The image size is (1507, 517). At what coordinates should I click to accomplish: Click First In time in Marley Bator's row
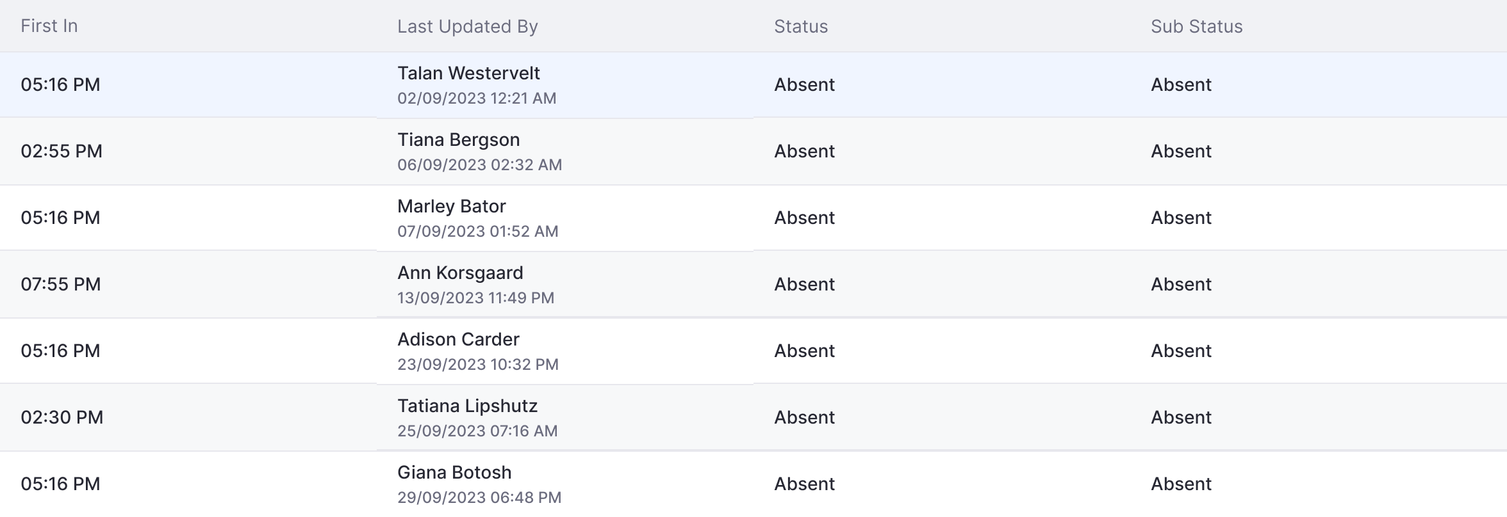pyautogui.click(x=60, y=218)
